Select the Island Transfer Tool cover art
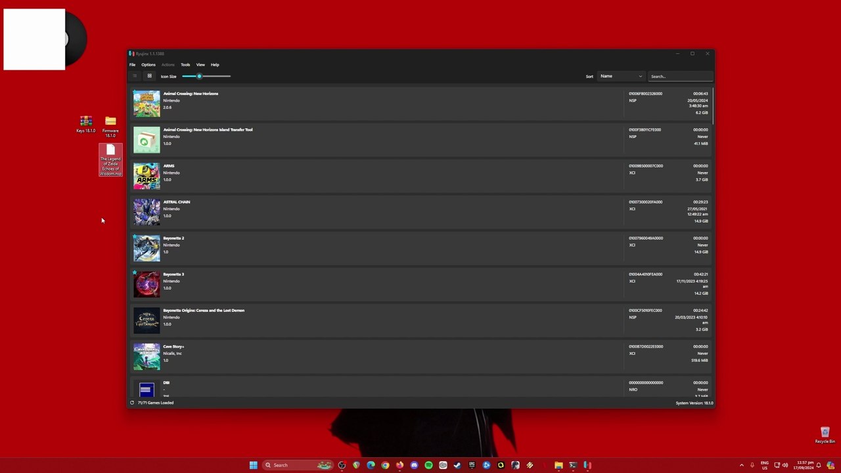The height and width of the screenshot is (473, 841). [x=147, y=140]
